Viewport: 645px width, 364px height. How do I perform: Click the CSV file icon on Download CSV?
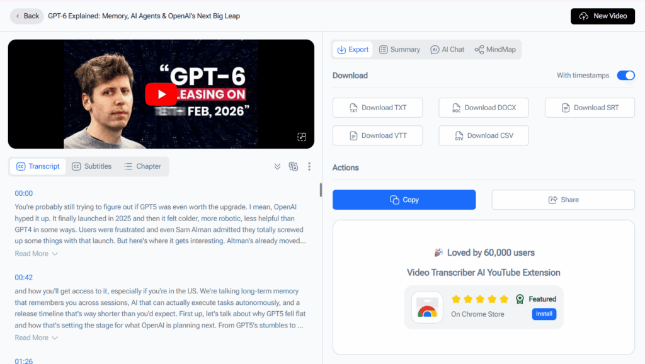point(458,135)
